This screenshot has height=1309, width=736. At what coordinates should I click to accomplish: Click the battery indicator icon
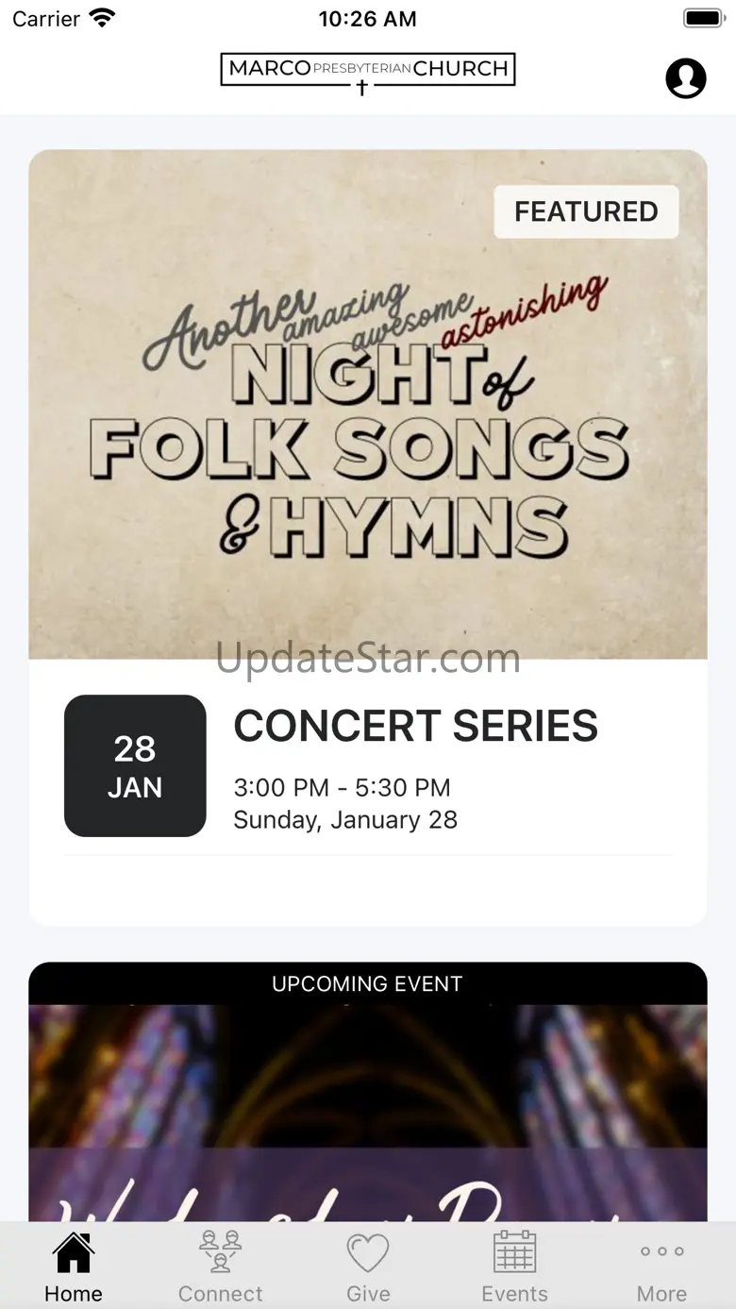[x=703, y=18]
